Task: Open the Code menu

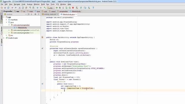Action: (23, 4)
